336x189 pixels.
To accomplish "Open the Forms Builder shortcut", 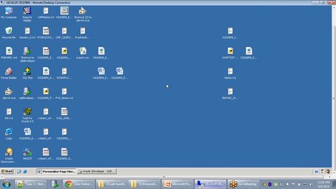I will 9,73.
